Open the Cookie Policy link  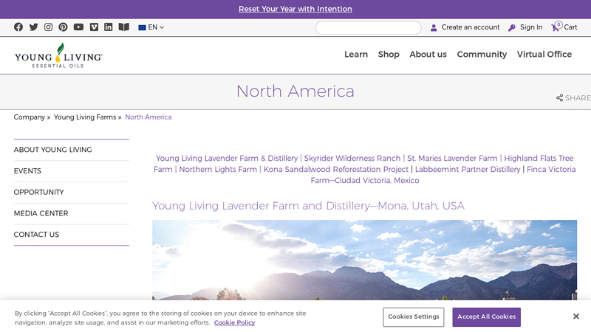click(234, 322)
